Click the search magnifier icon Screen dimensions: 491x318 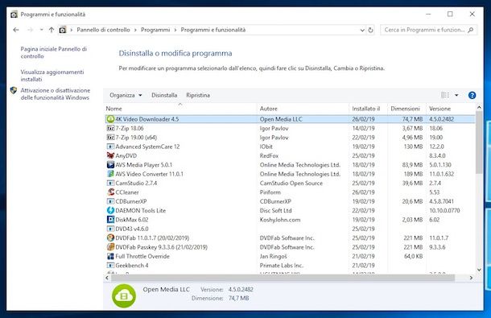pos(470,30)
